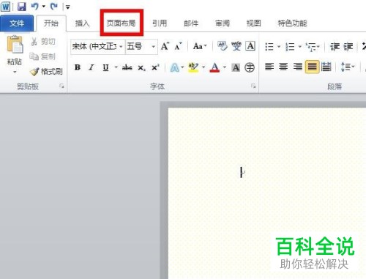
Task: Expand the 粘贴 options arrow
Action: pos(15,72)
